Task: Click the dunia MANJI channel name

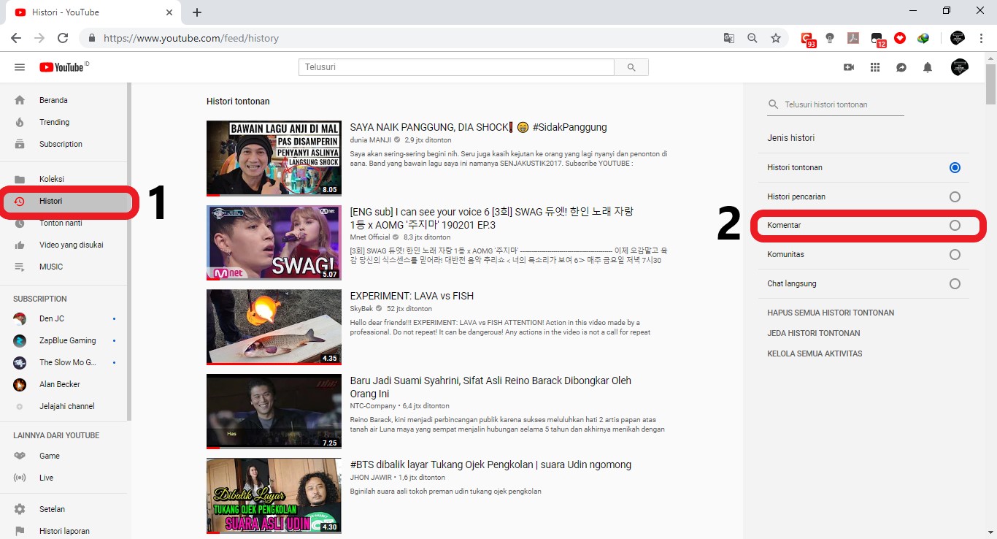Action: 371,139
